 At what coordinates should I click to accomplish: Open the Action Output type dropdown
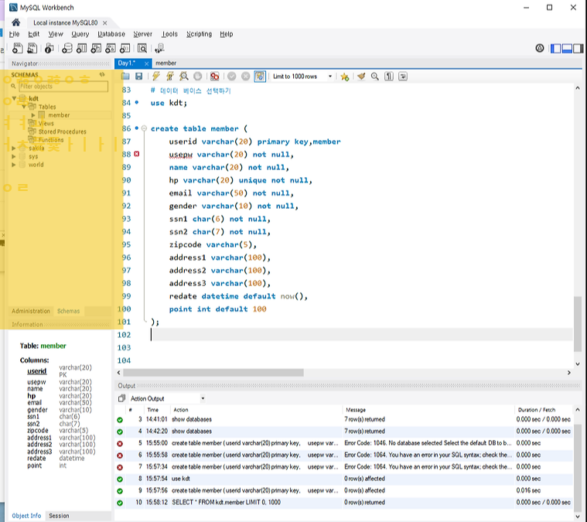pos(203,399)
